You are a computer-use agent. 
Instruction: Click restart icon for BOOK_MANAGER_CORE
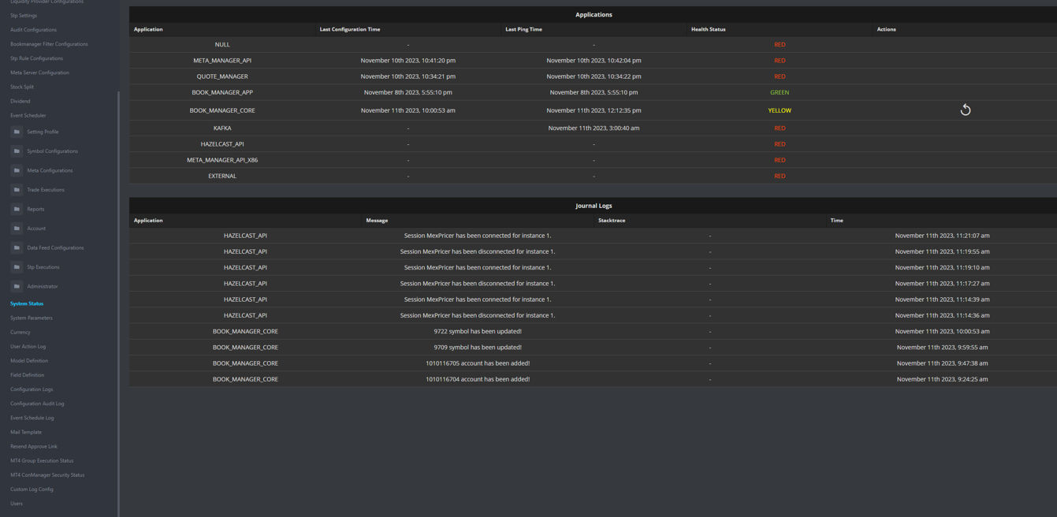pyautogui.click(x=965, y=110)
